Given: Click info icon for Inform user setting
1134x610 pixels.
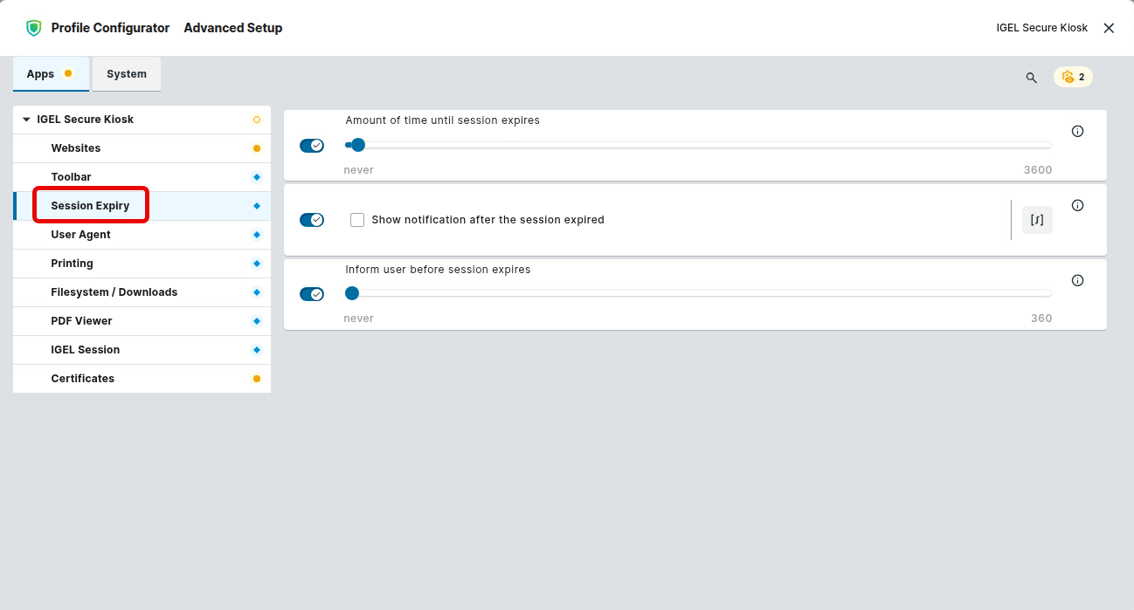Looking at the screenshot, I should click(x=1077, y=281).
